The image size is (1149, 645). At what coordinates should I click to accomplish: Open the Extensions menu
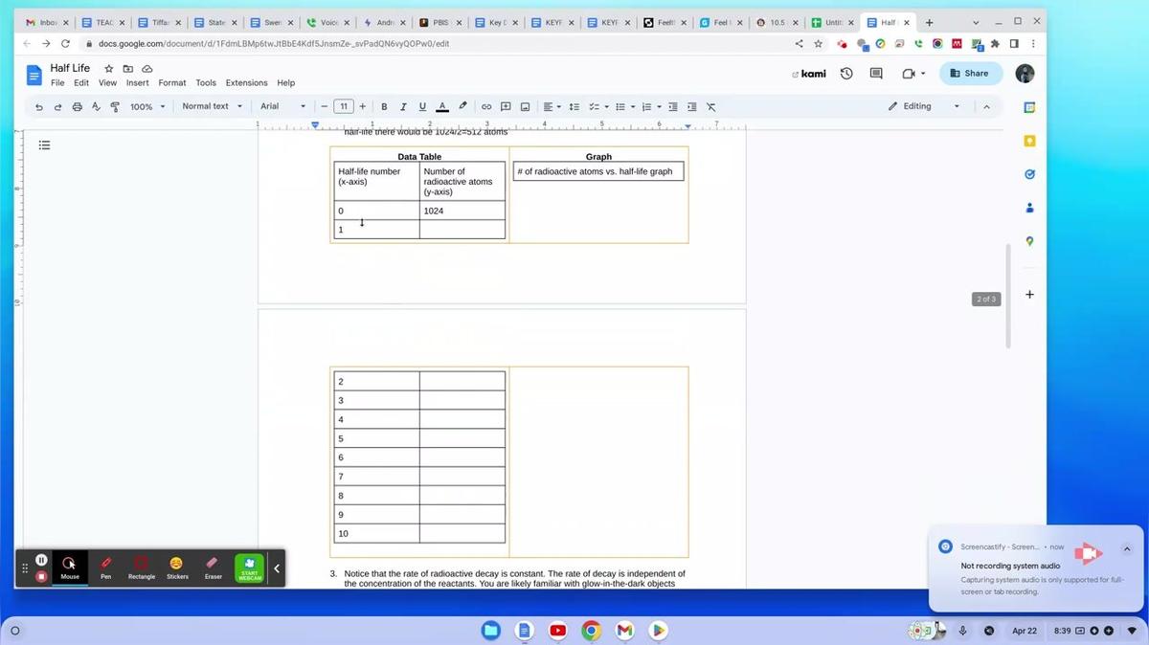(x=246, y=83)
